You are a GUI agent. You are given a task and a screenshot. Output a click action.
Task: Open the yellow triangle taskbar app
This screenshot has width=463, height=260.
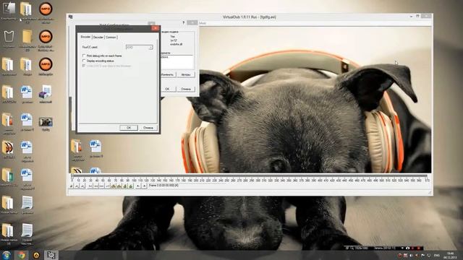point(36,255)
